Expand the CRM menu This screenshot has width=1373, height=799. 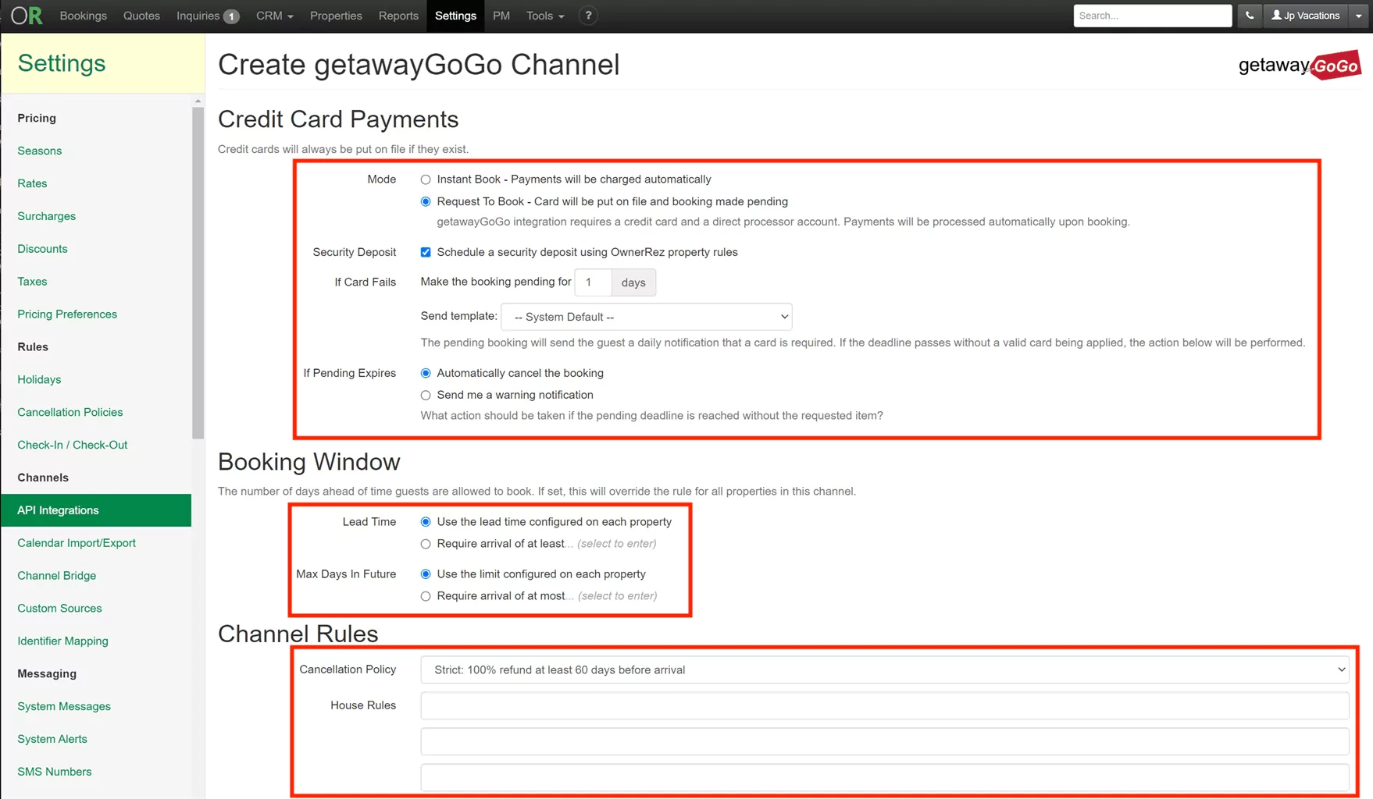pyautogui.click(x=275, y=16)
